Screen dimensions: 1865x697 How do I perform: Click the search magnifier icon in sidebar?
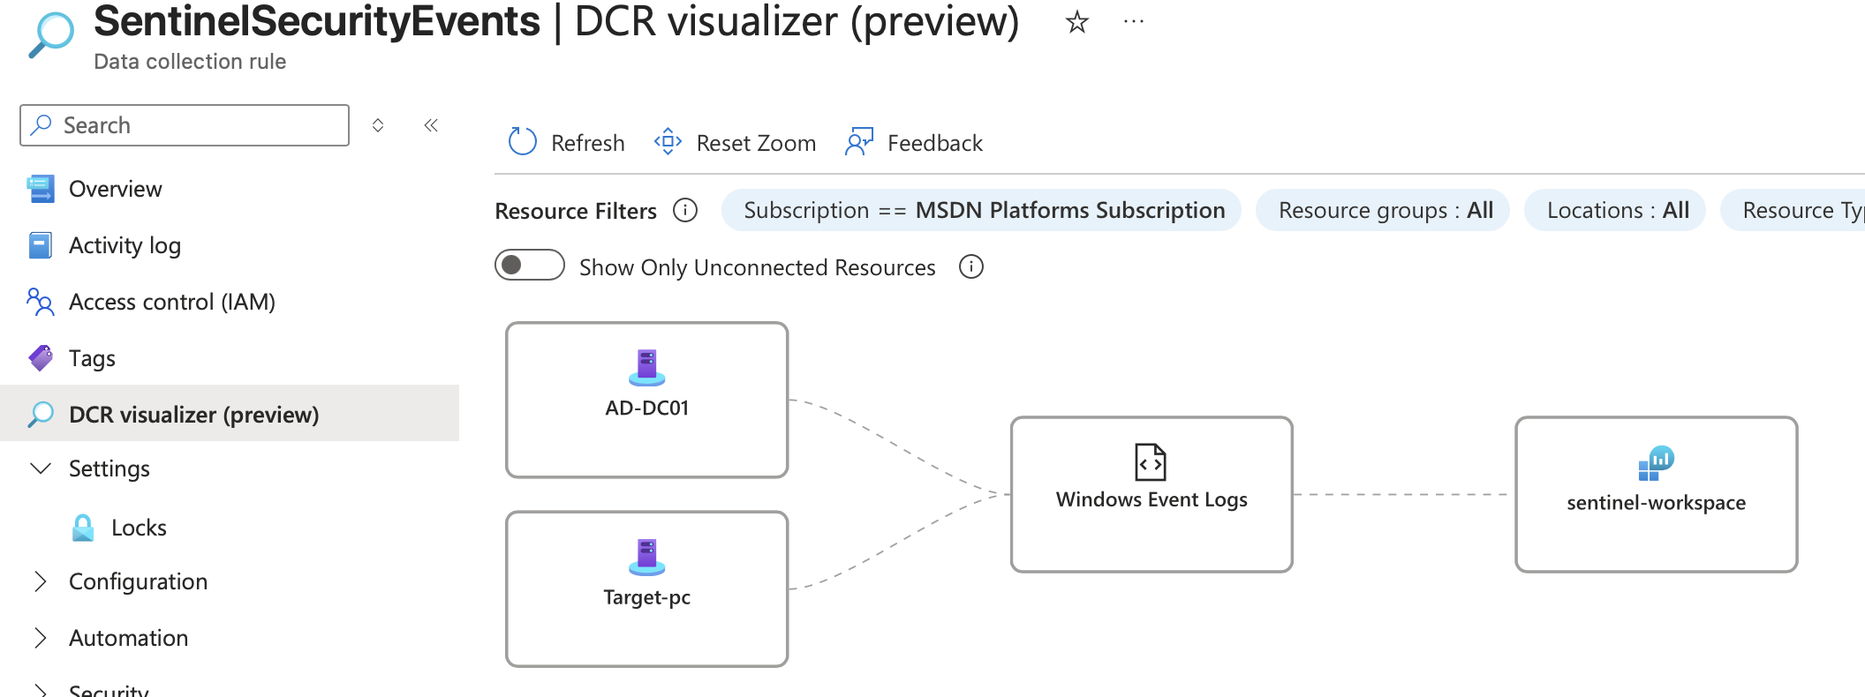[x=42, y=125]
